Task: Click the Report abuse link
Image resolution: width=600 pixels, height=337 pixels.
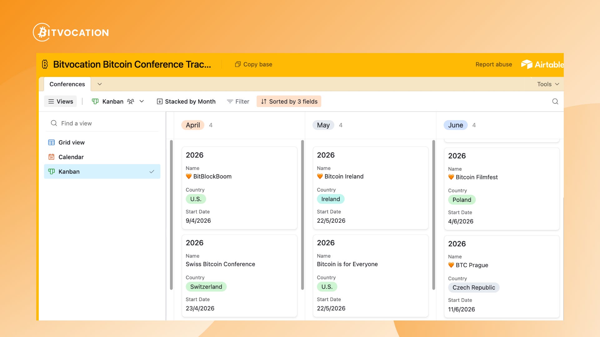Action: (x=493, y=64)
